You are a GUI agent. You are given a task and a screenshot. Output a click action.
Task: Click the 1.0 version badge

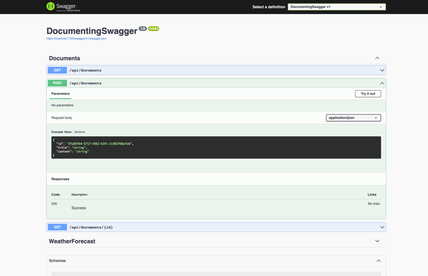[x=143, y=28]
